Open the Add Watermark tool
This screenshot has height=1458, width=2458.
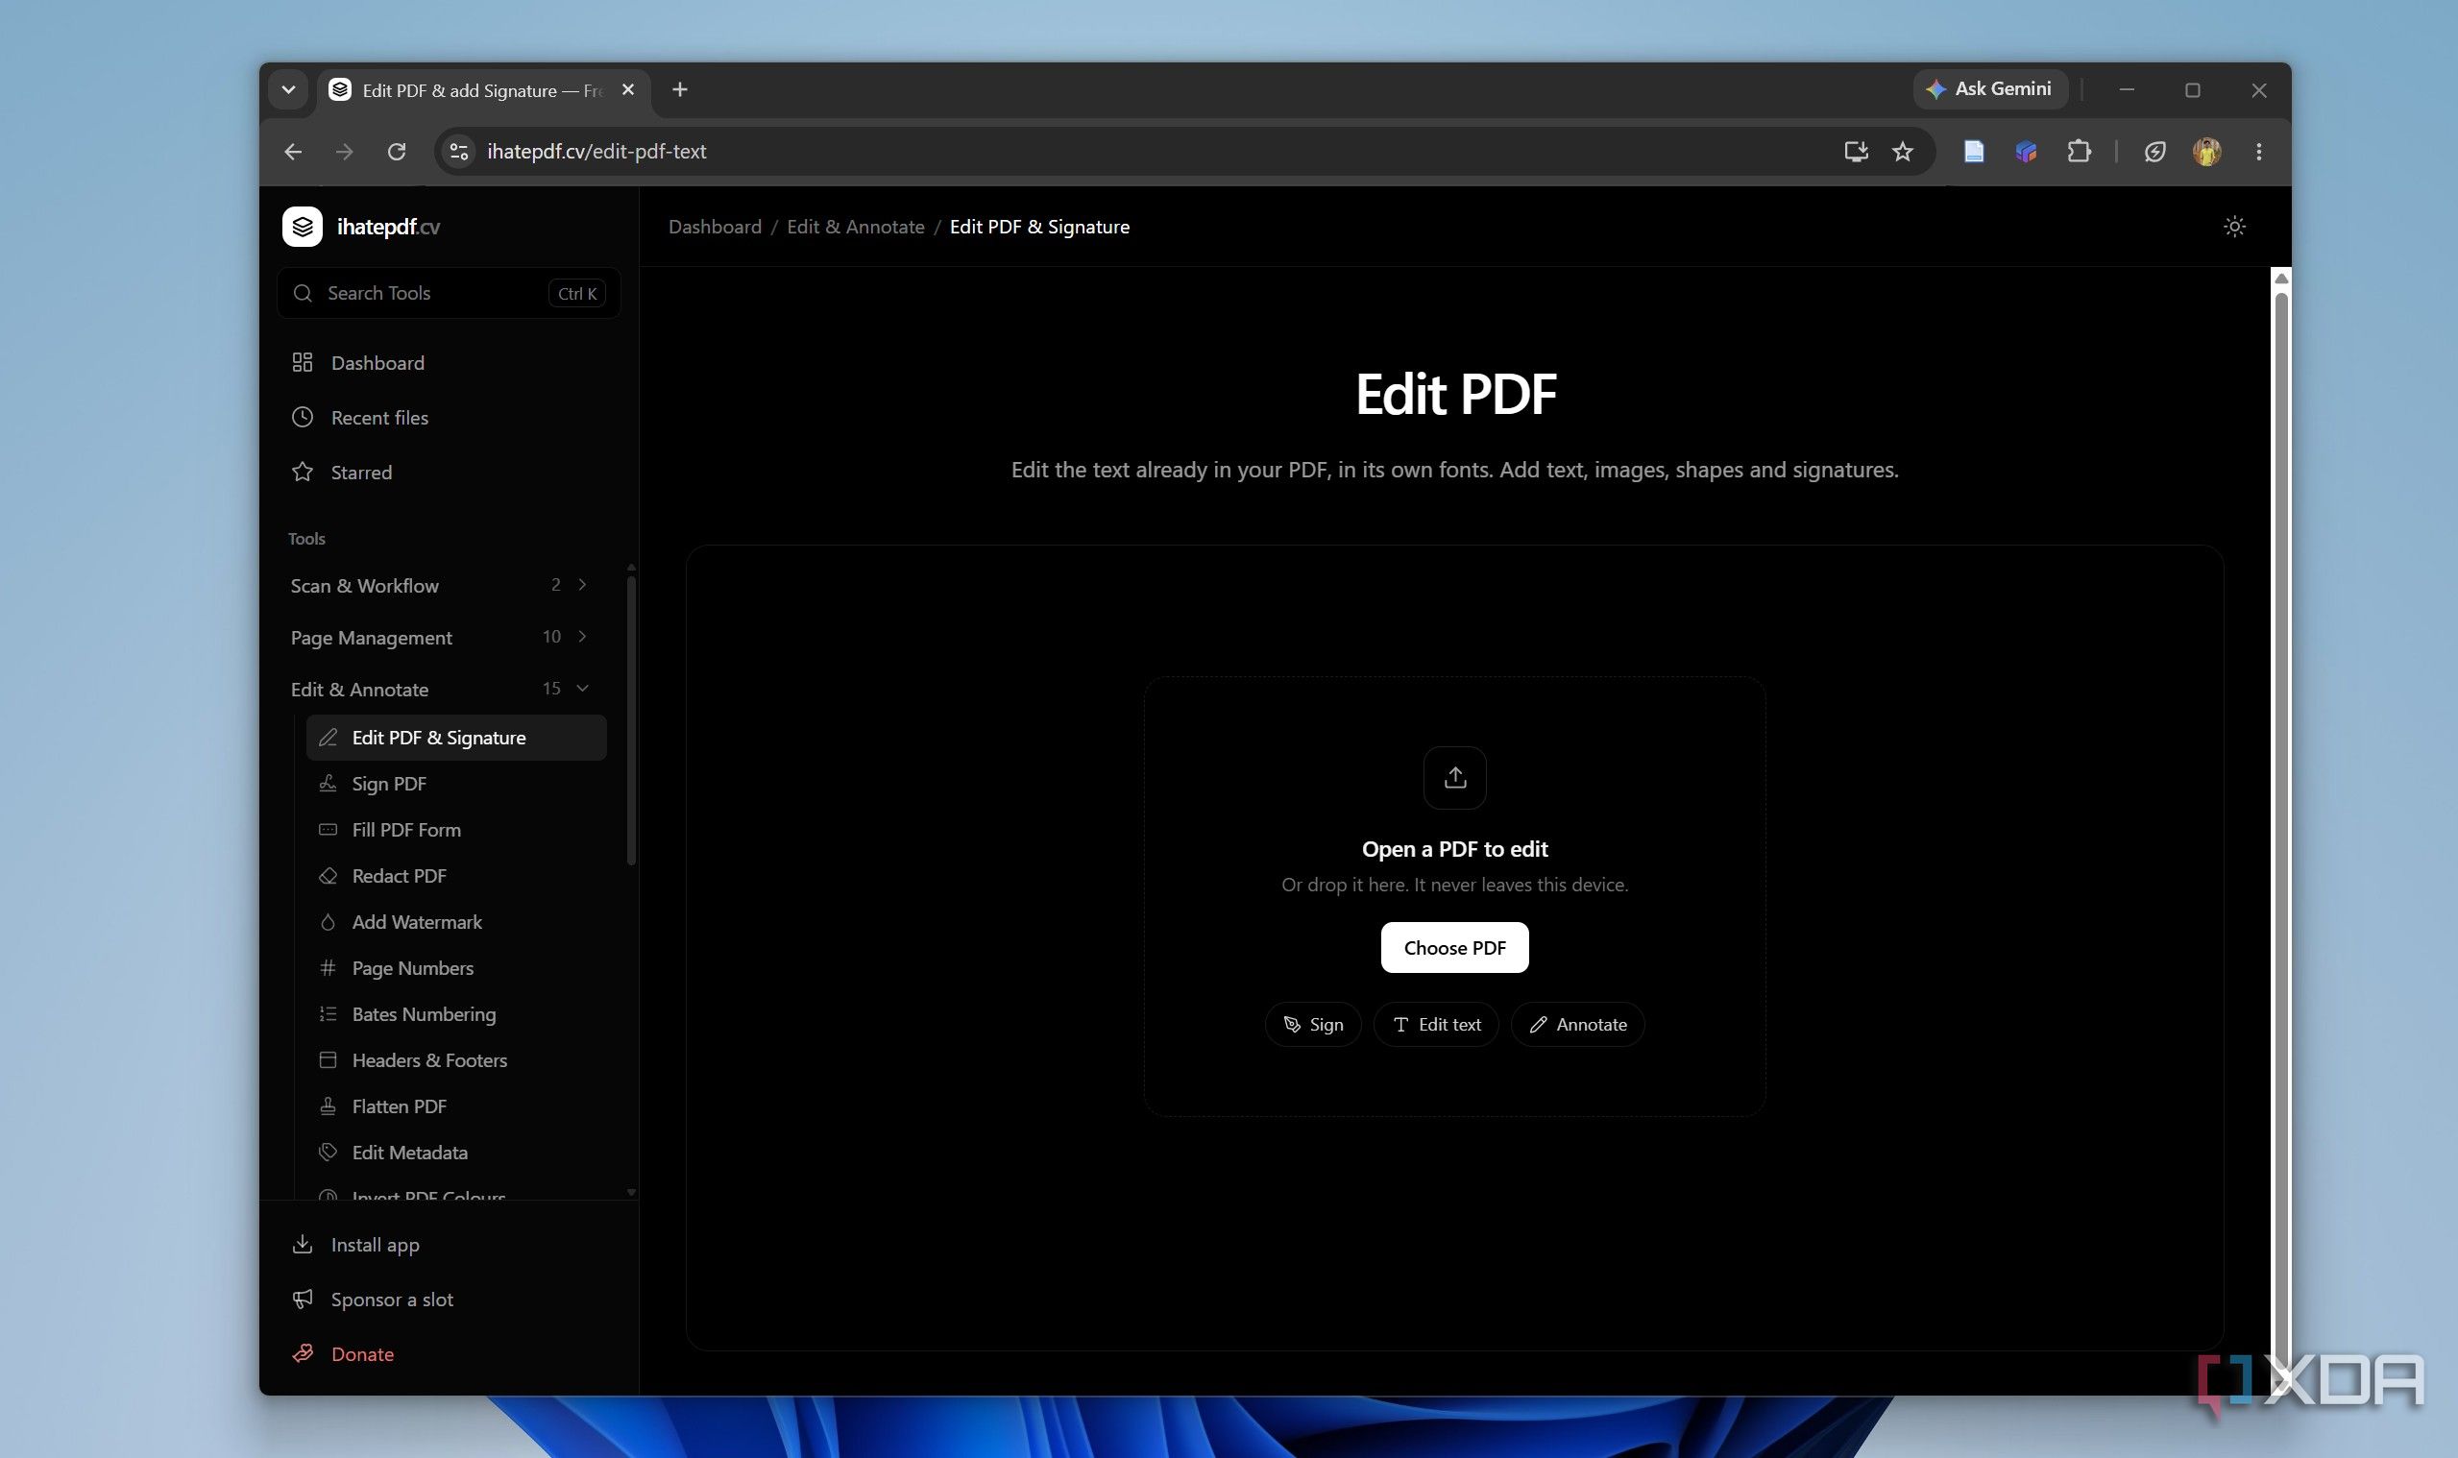point(456,923)
